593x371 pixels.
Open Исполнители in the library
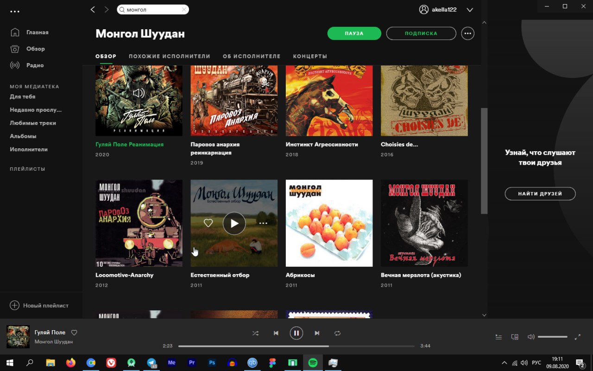(29, 149)
